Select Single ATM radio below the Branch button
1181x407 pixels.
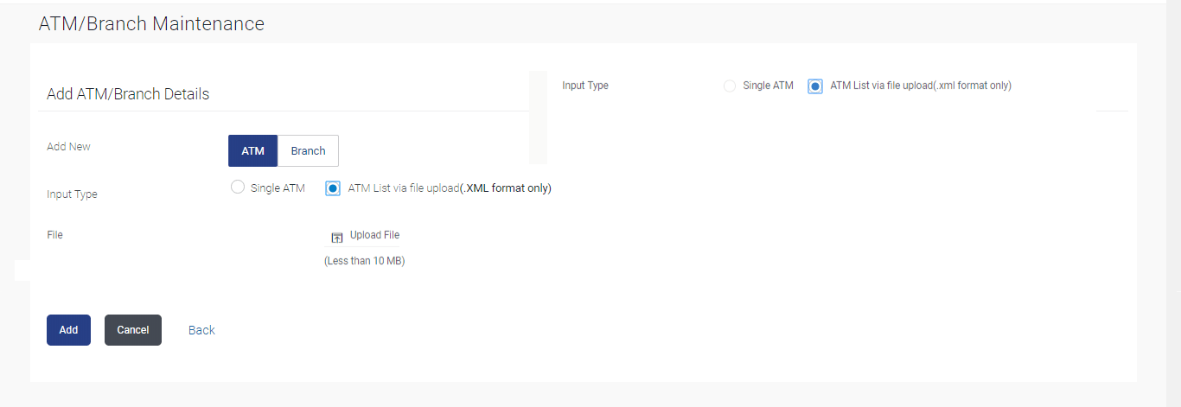click(x=239, y=188)
